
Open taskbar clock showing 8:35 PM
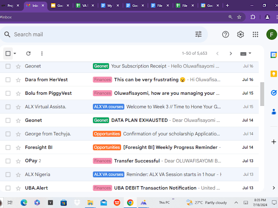pos(260,203)
